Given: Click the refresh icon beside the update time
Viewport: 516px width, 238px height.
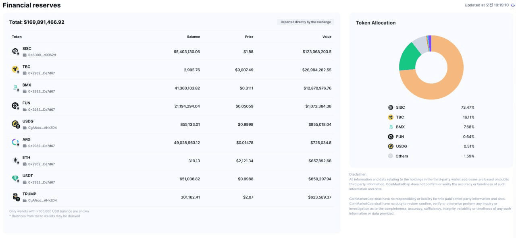Looking at the screenshot, I should [512, 5].
